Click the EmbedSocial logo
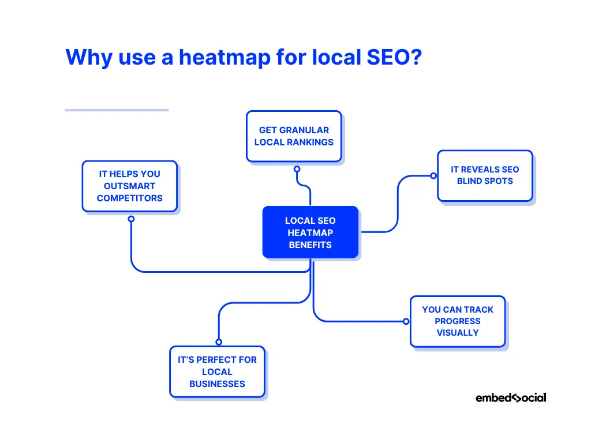Screen dimensions: 591x443 coord(511,397)
